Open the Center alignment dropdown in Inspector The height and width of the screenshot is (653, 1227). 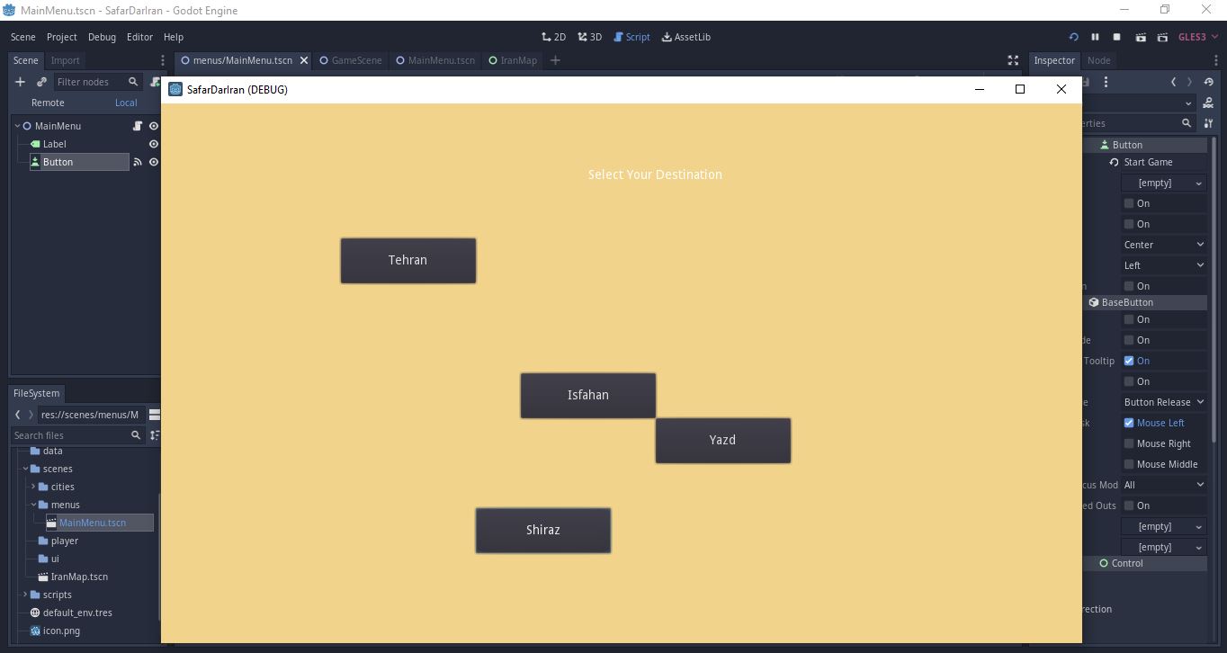[x=1164, y=245]
